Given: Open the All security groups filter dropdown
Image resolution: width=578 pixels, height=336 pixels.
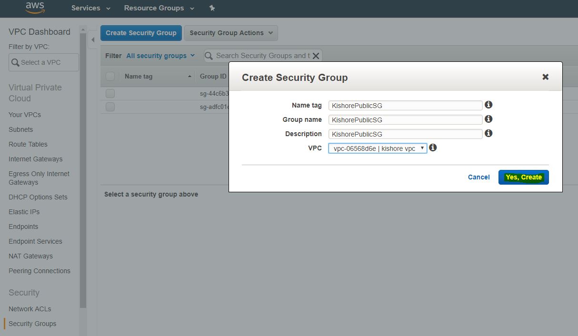Looking at the screenshot, I should click(160, 56).
